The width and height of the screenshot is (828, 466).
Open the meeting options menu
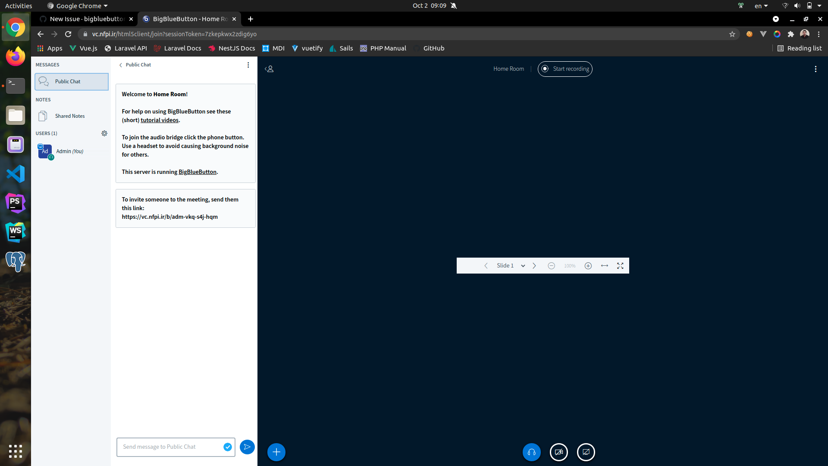pyautogui.click(x=815, y=69)
